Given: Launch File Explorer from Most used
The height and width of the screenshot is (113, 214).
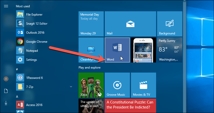Looking at the screenshot, I should pyautogui.click(x=34, y=15).
